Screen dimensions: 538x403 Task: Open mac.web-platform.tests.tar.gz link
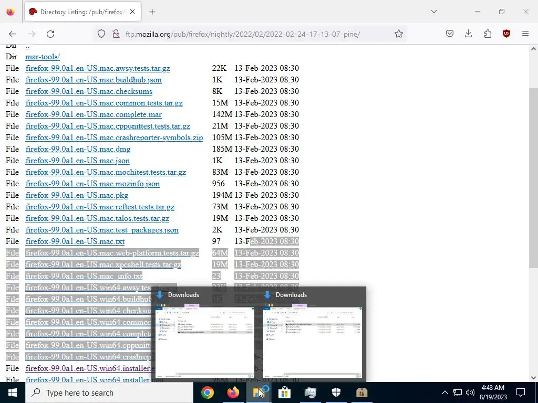[x=112, y=253]
